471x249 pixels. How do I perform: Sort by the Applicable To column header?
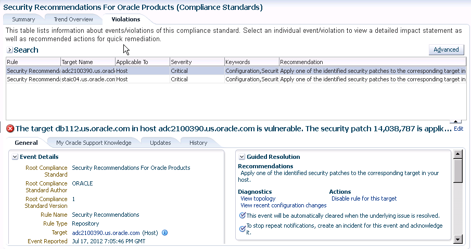pos(143,62)
